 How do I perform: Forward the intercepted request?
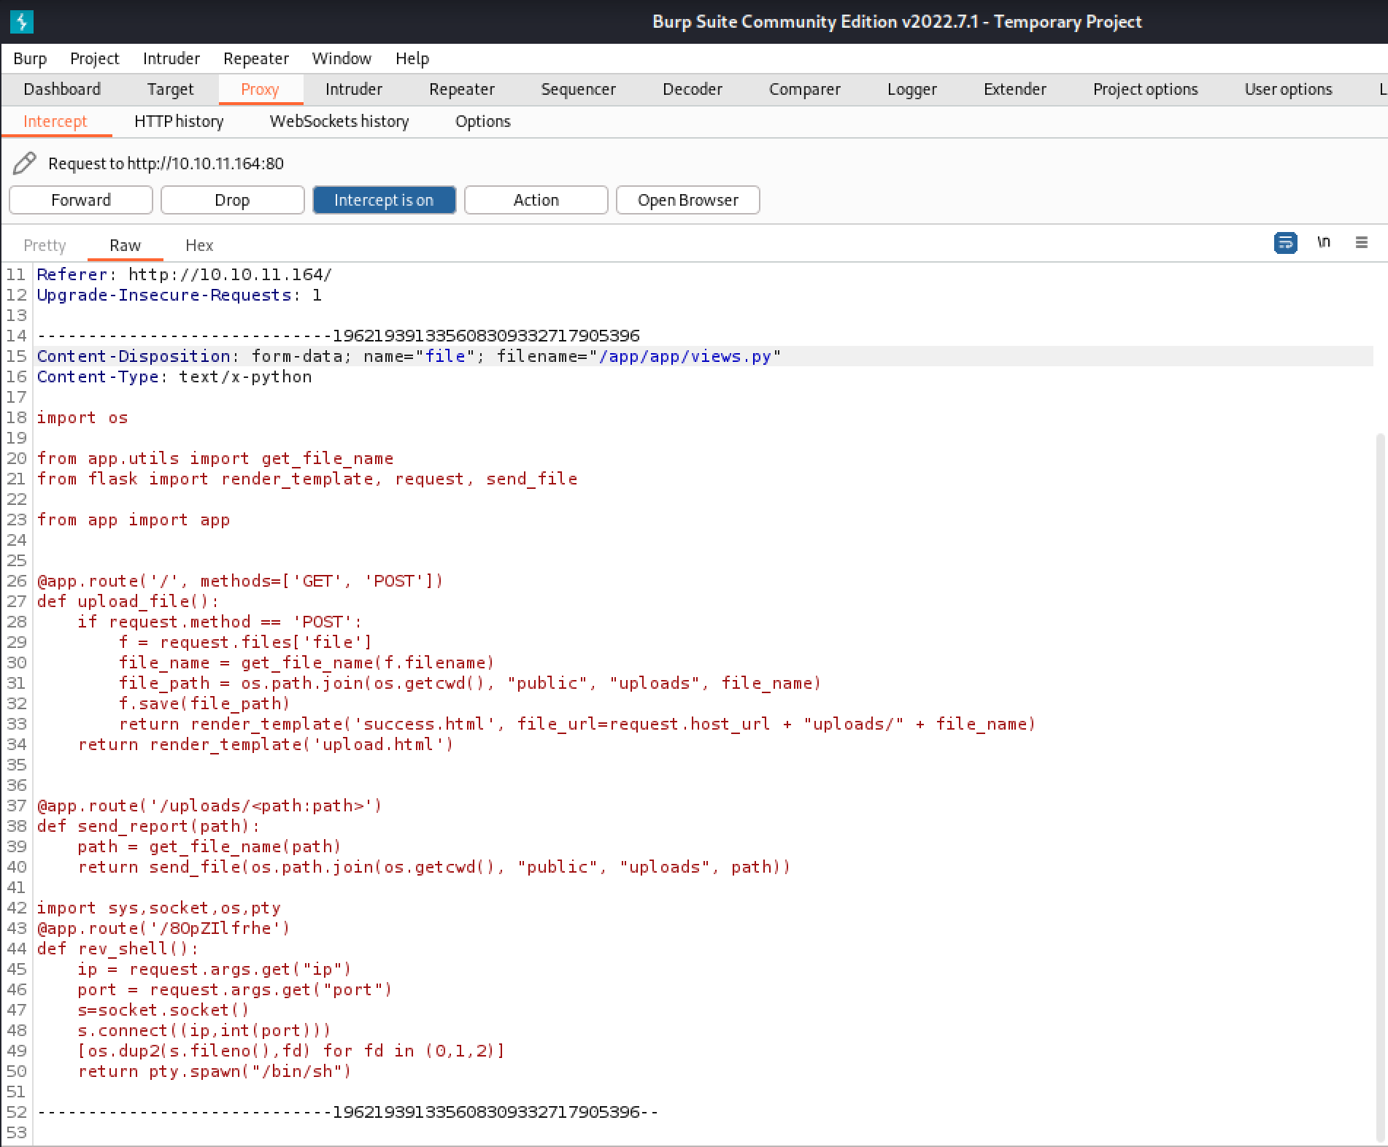click(81, 200)
